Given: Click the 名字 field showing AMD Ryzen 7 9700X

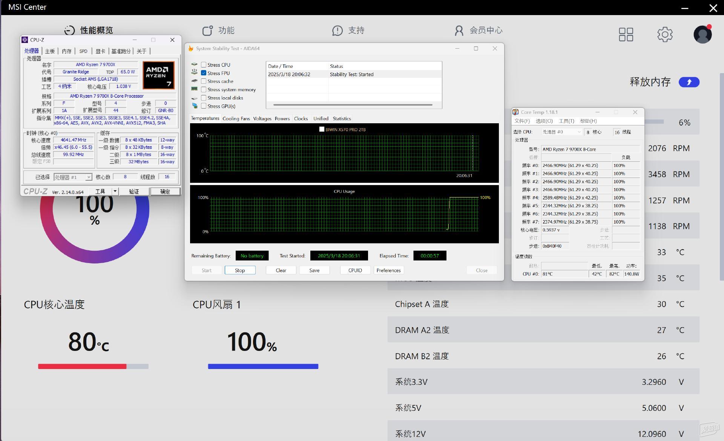Looking at the screenshot, I should tap(95, 65).
